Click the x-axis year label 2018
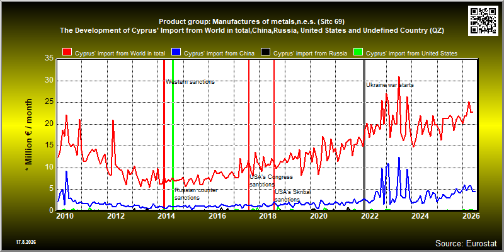 268,216
